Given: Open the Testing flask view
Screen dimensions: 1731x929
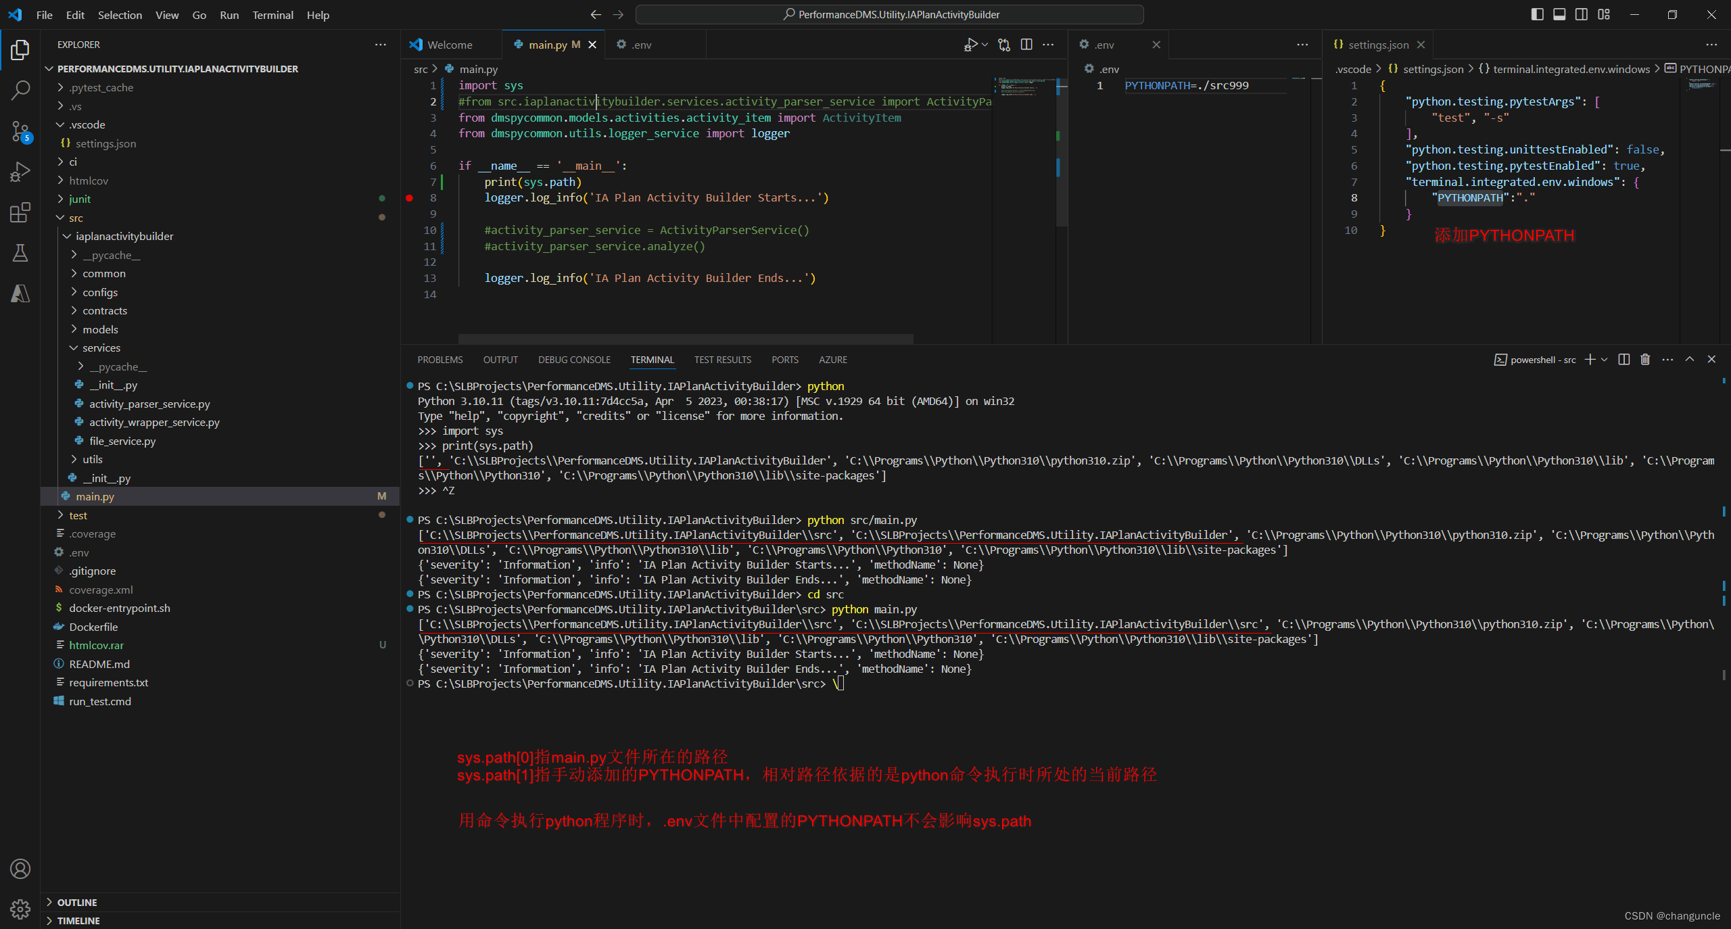Looking at the screenshot, I should point(20,253).
